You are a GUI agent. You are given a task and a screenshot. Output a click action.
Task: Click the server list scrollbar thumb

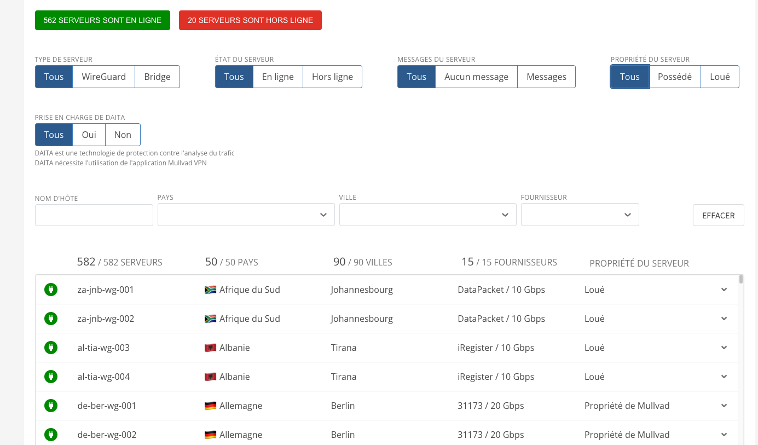[x=741, y=279]
